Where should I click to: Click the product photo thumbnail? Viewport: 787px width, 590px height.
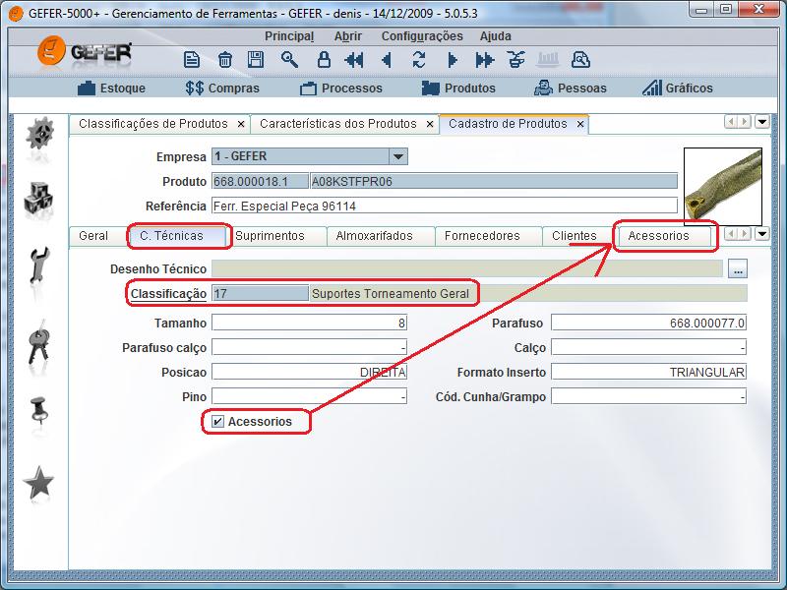pos(723,187)
